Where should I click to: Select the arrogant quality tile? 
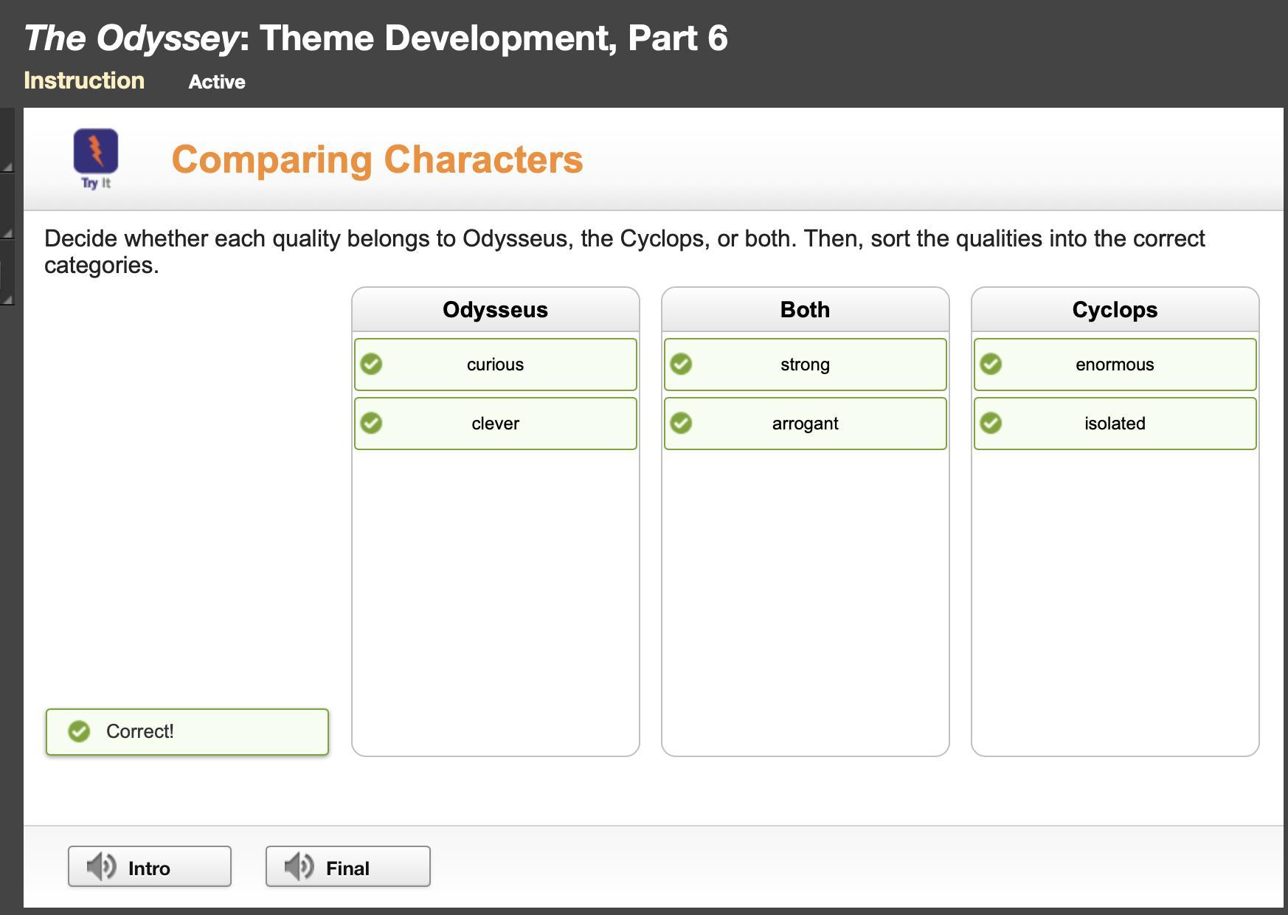click(806, 424)
